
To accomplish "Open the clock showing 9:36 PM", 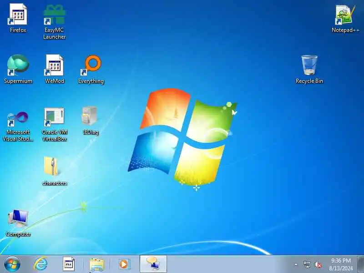I will point(341,264).
